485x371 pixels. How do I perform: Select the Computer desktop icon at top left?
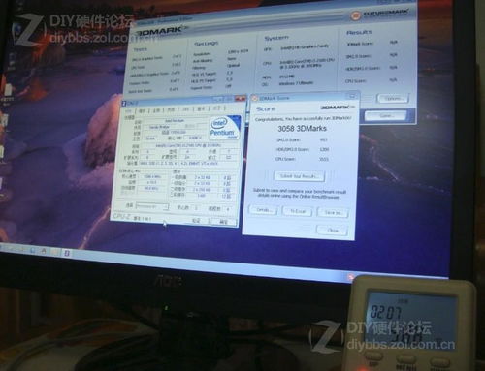point(18,30)
